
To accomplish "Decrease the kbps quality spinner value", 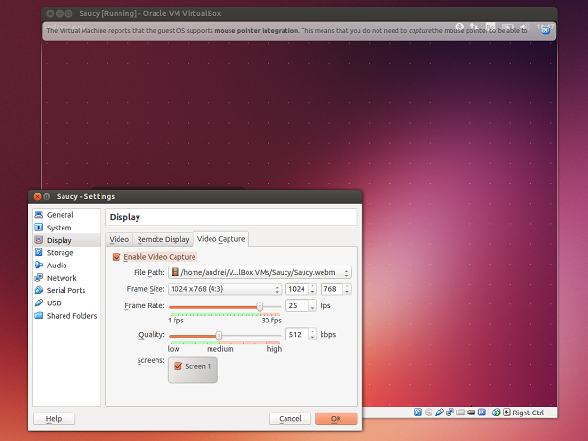I will (x=312, y=337).
